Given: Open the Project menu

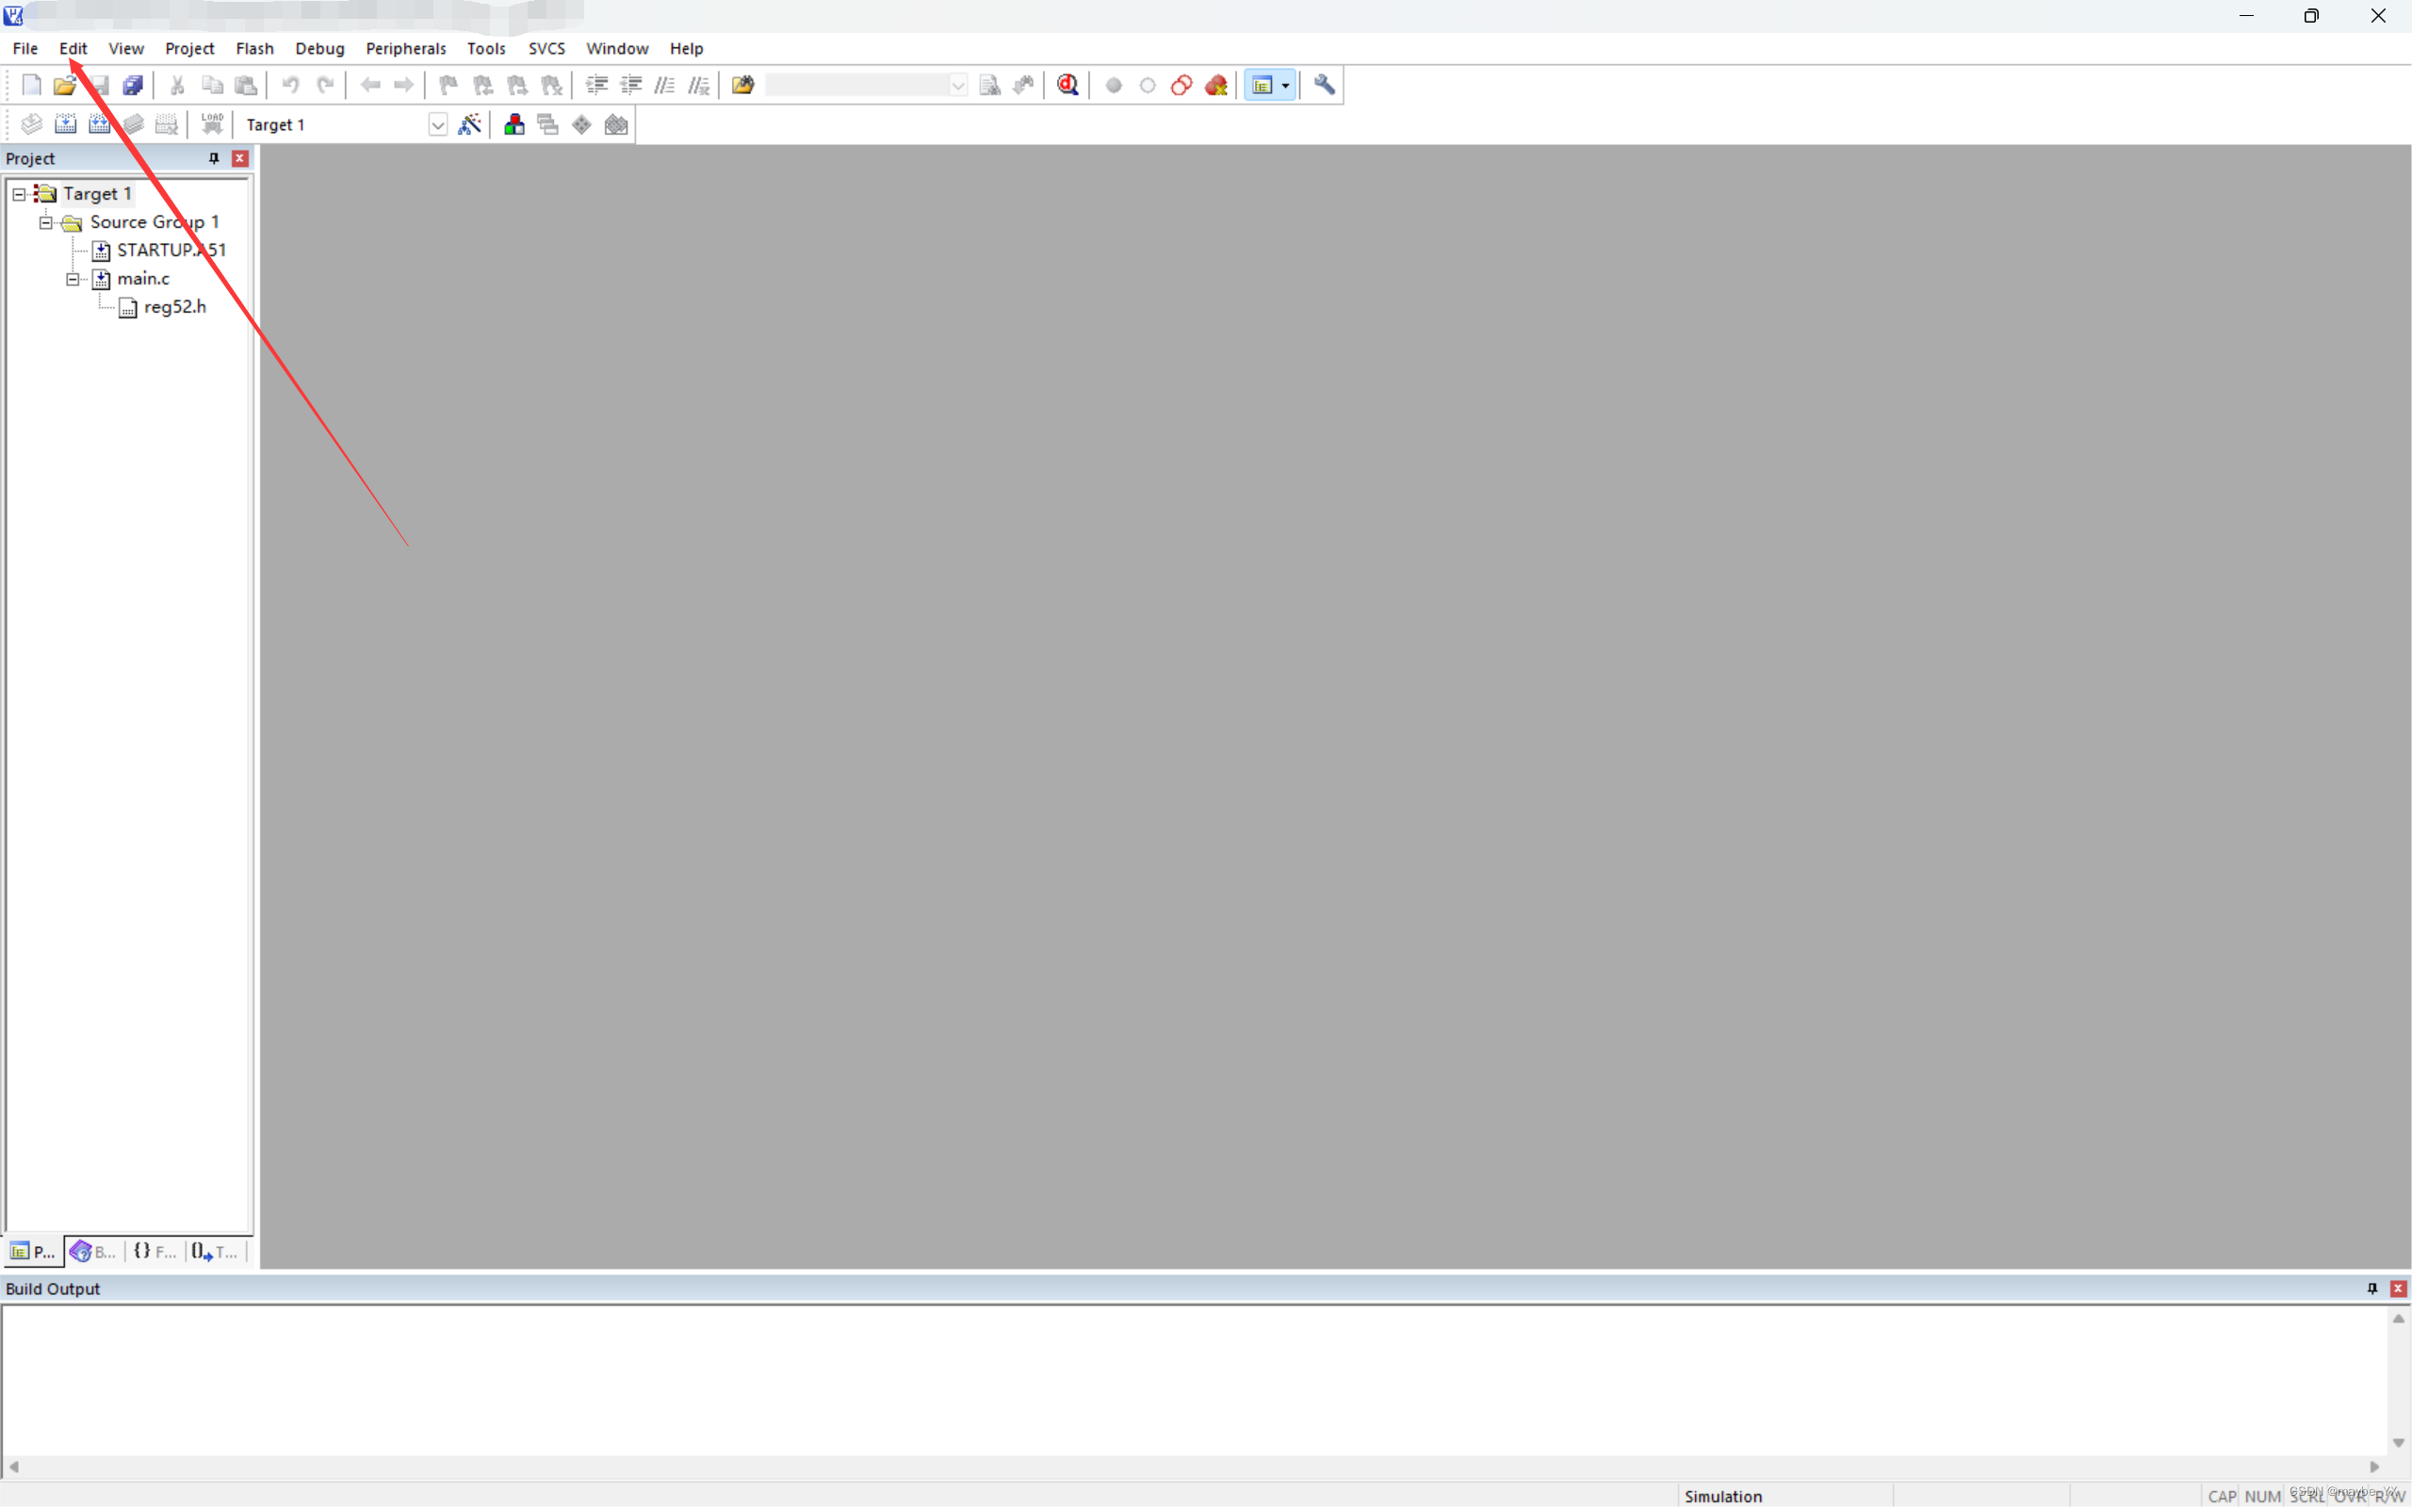Looking at the screenshot, I should [x=187, y=47].
